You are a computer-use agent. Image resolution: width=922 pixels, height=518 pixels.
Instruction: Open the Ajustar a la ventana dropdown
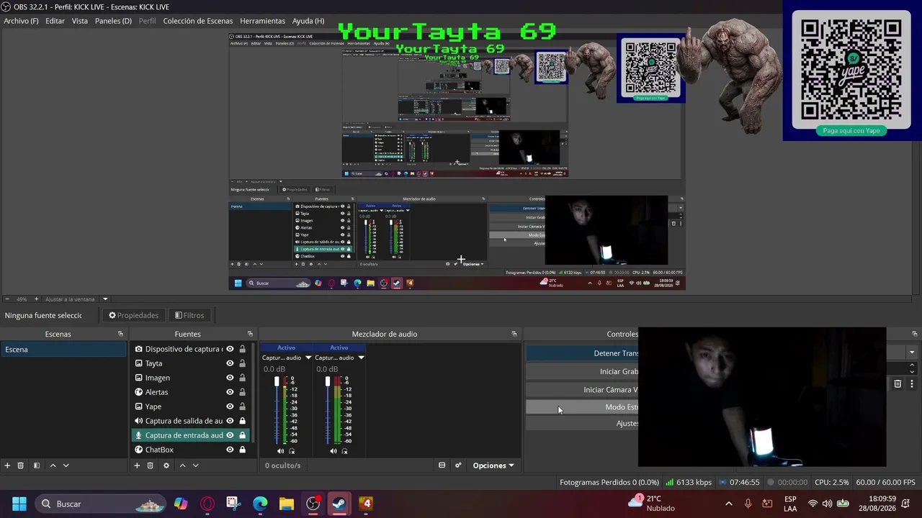click(105, 299)
